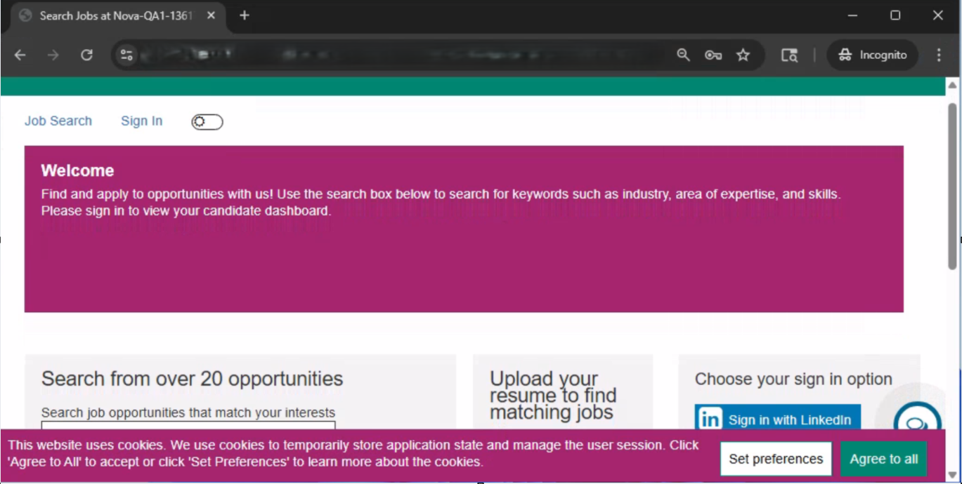Accept cookies with Agree to all
This screenshot has width=962, height=484.
click(x=883, y=459)
